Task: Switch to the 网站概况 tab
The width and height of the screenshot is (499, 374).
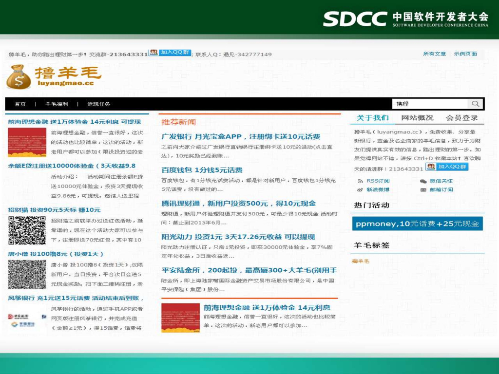Action: pyautogui.click(x=417, y=118)
